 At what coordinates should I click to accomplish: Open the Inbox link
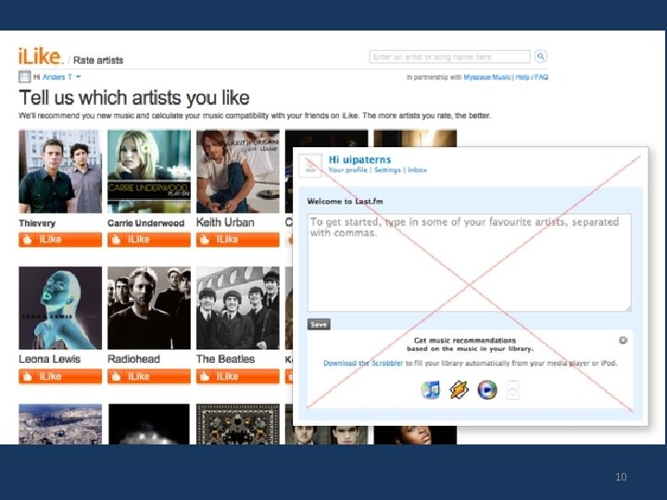pyautogui.click(x=417, y=170)
